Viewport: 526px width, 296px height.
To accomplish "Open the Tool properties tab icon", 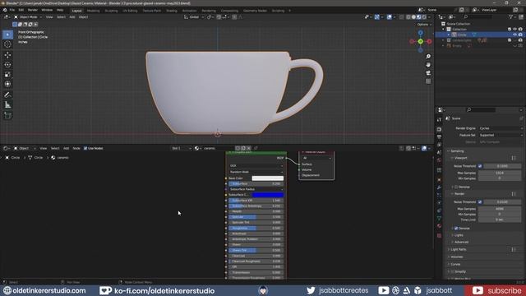I will (439, 120).
